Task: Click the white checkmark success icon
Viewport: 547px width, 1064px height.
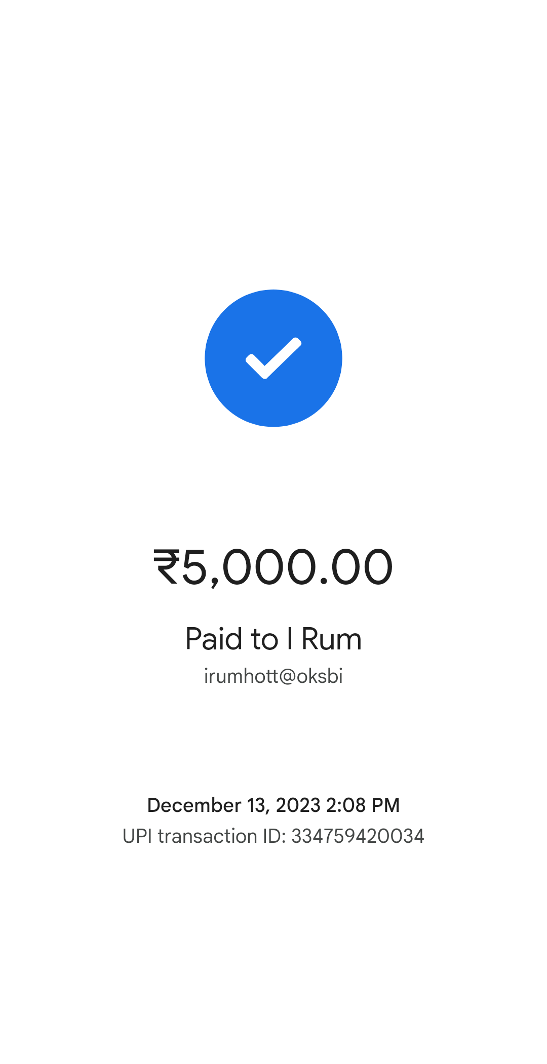Action: click(x=273, y=358)
